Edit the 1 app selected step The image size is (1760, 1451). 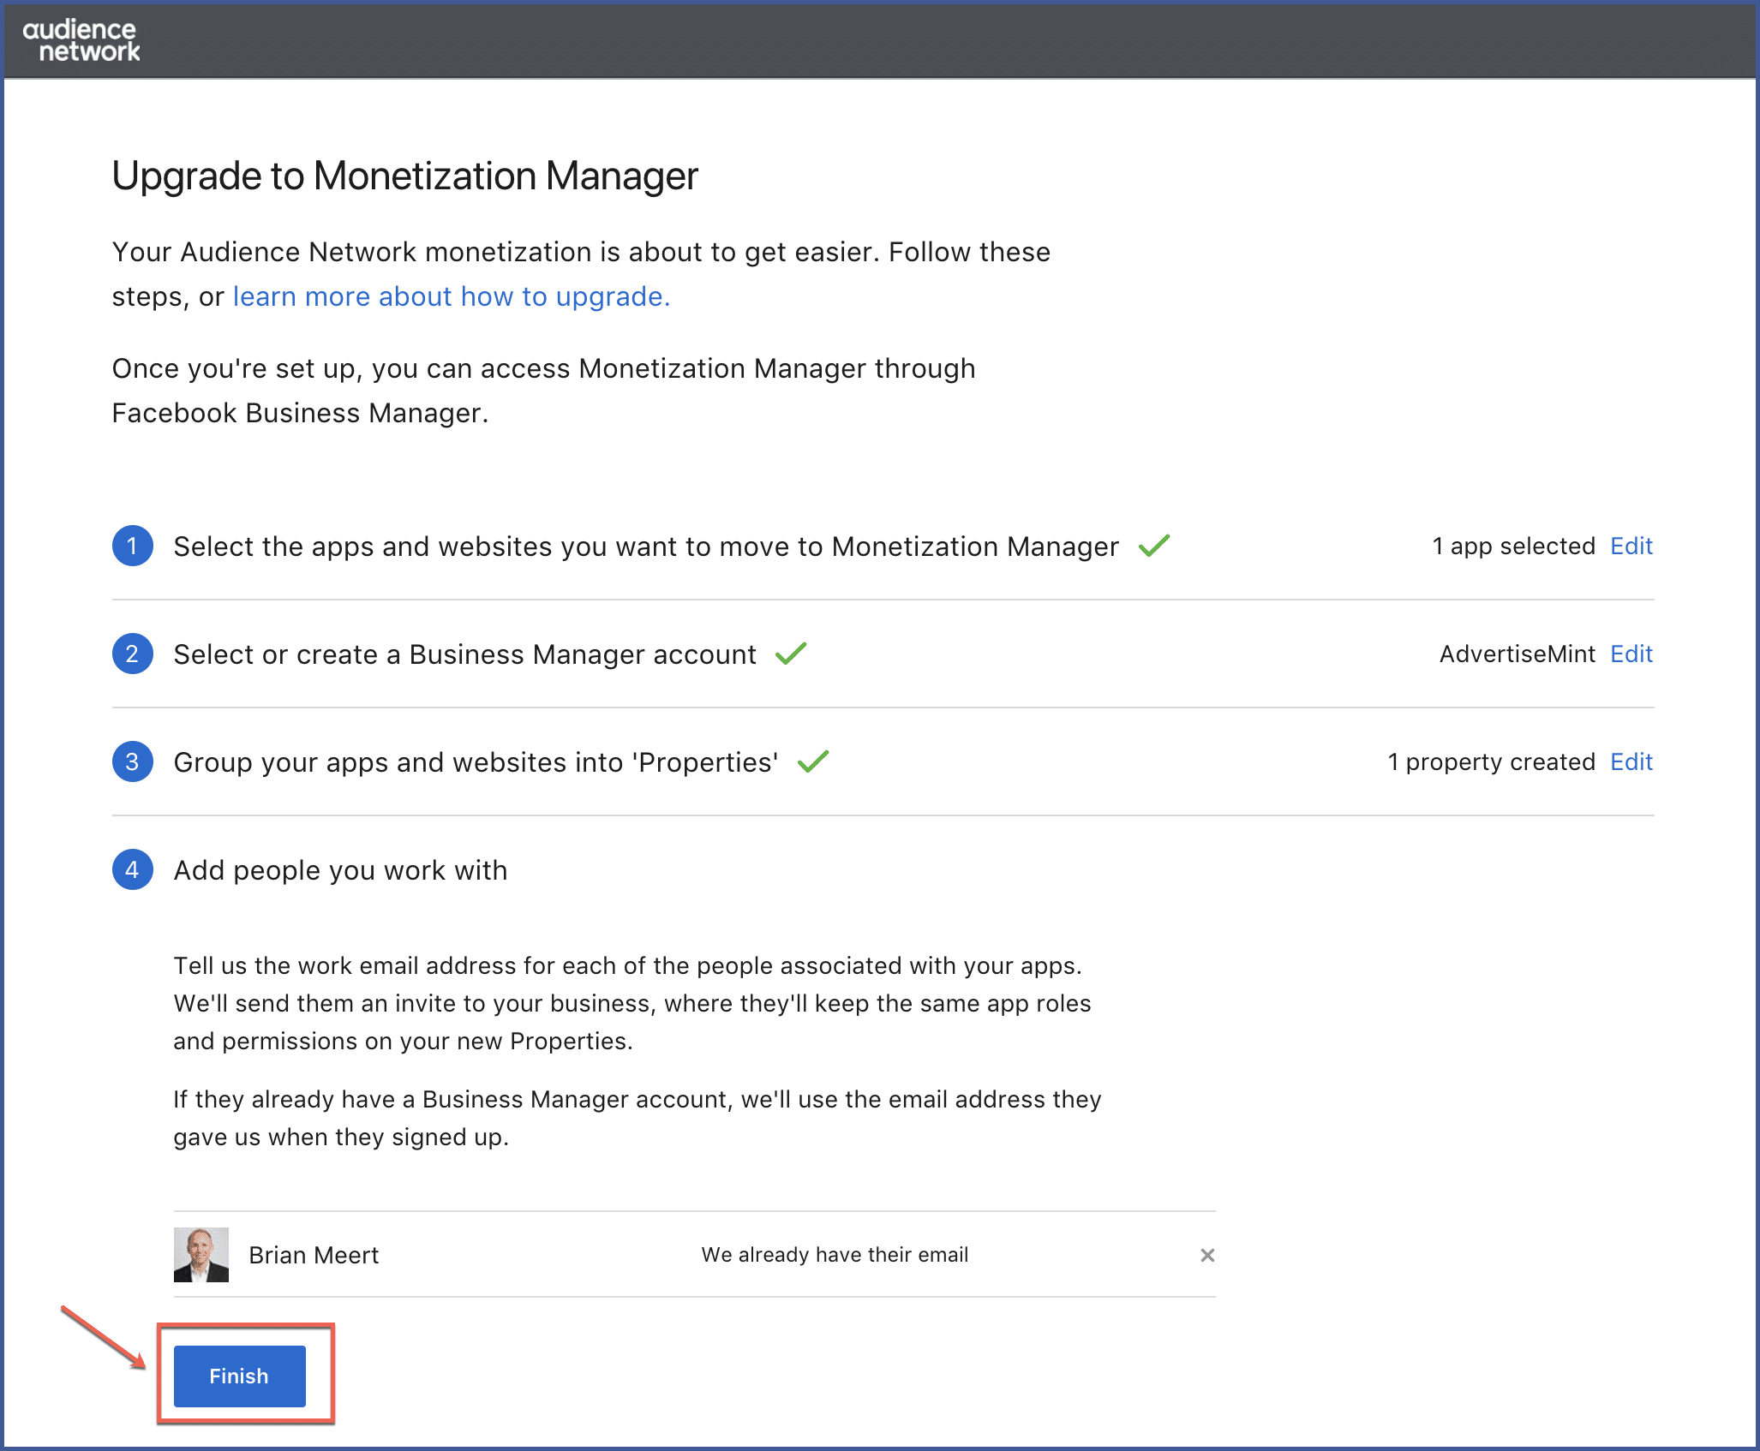pos(1631,546)
